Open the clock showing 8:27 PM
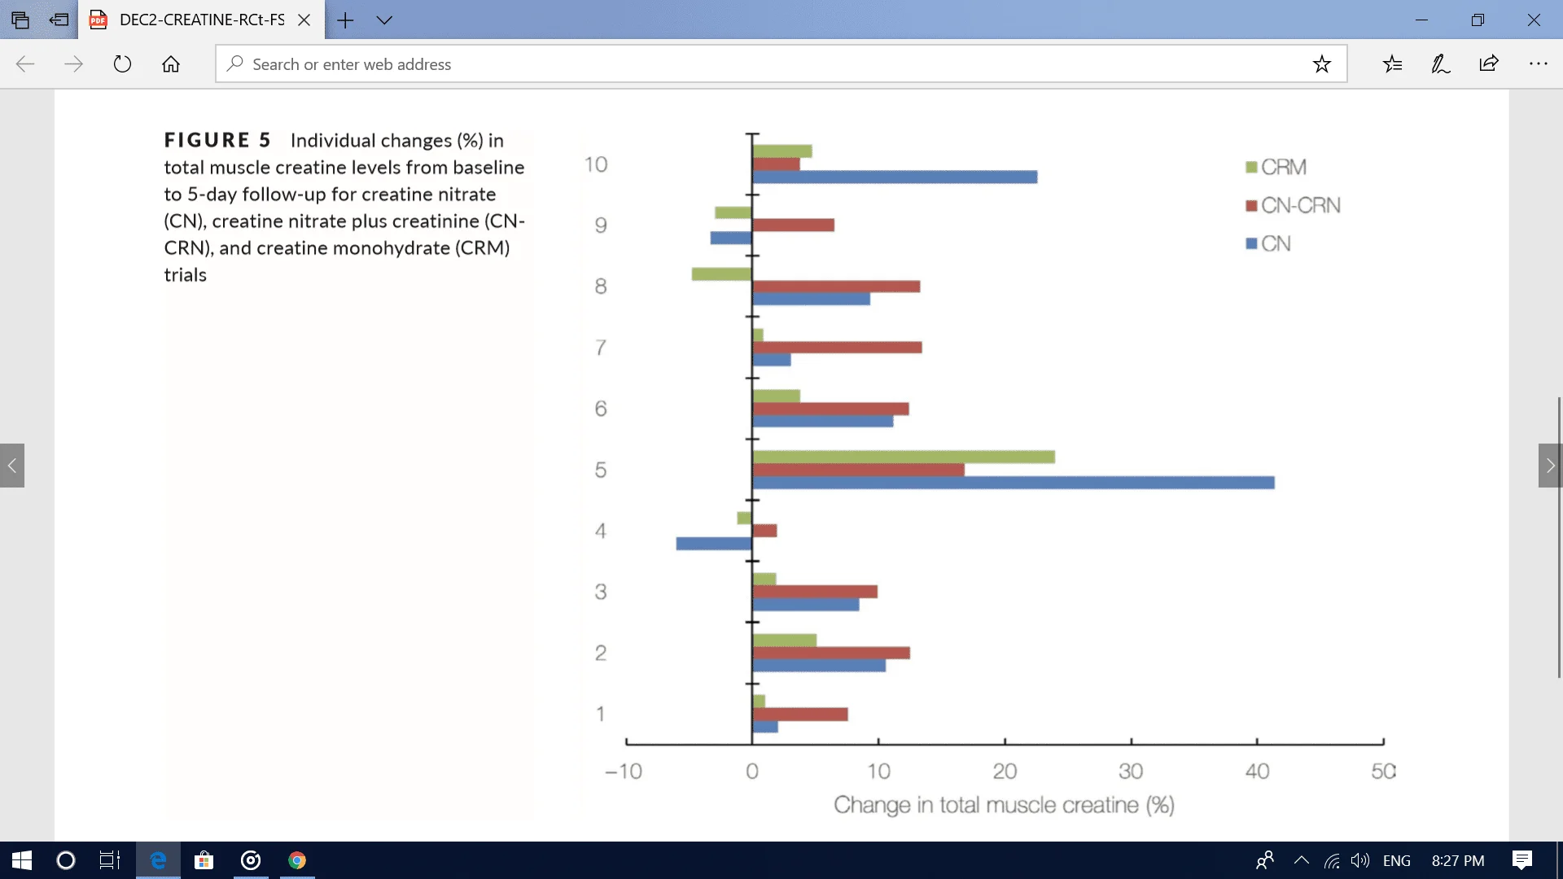This screenshot has width=1563, height=879. point(1458,860)
